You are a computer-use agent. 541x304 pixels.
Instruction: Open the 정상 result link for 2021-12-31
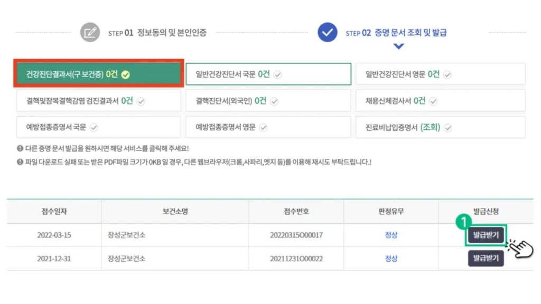click(391, 259)
